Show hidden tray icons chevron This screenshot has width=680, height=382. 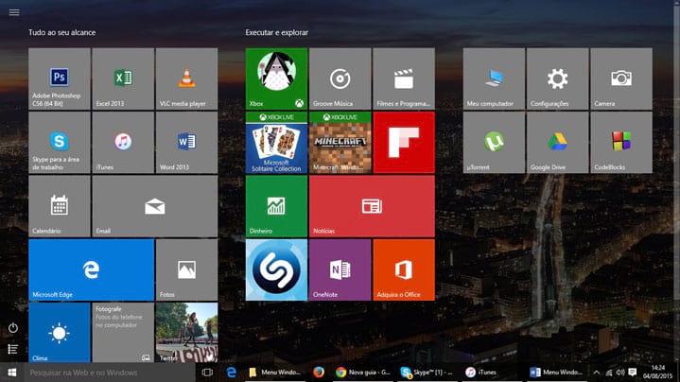click(x=597, y=373)
